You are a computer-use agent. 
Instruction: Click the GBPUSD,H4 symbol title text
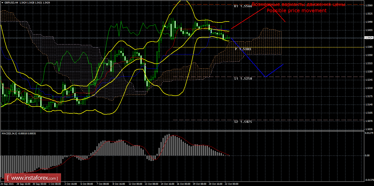(11, 2)
